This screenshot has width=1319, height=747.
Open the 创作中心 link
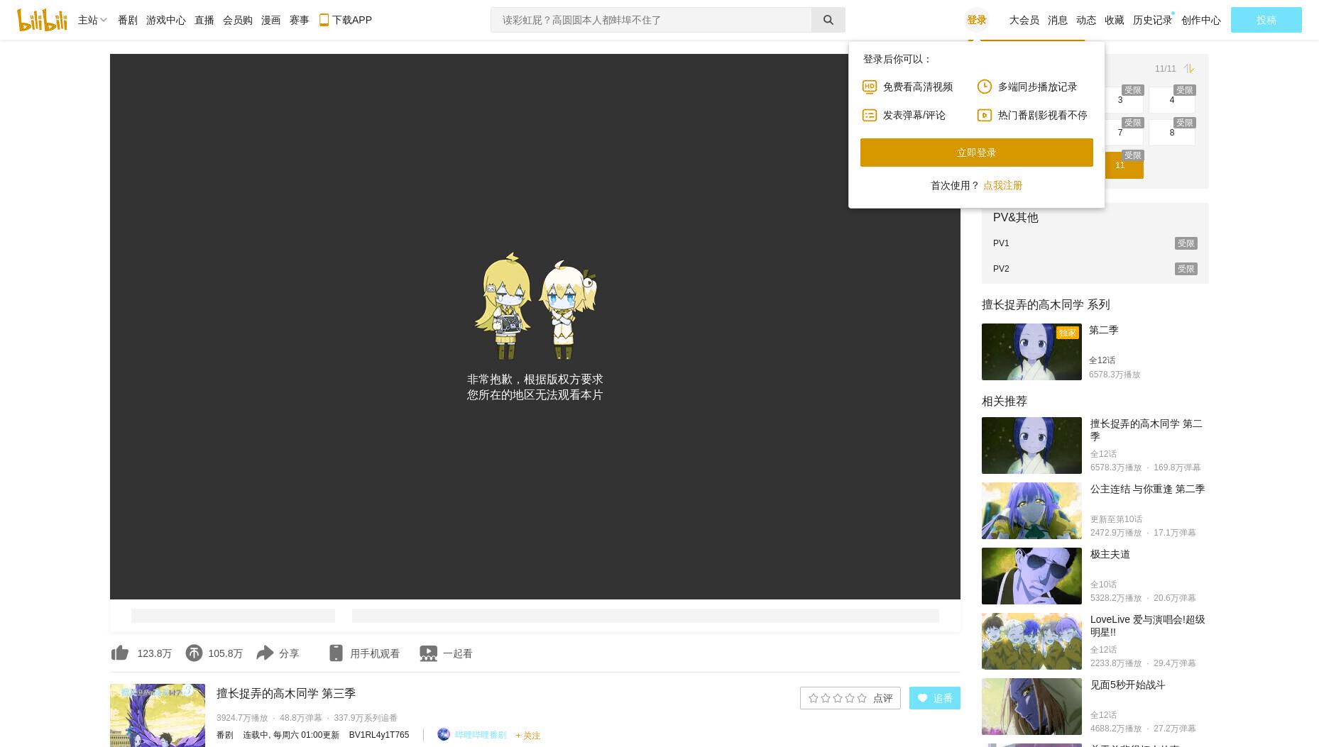click(1201, 20)
